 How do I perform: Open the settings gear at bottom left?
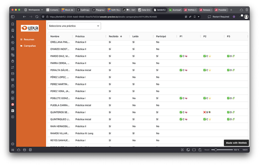pyautogui.click(x=13, y=144)
